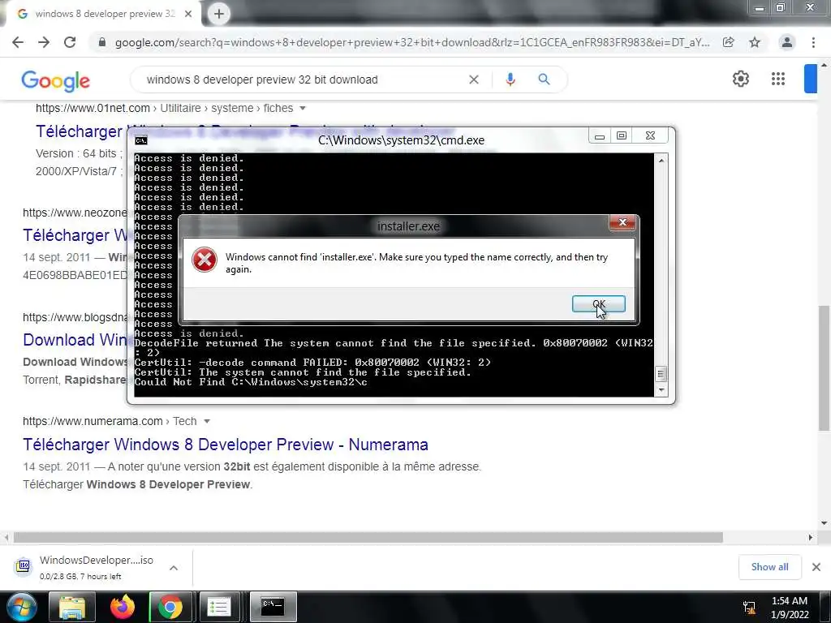The height and width of the screenshot is (623, 831).
Task: Show all downloads
Action: 769,567
